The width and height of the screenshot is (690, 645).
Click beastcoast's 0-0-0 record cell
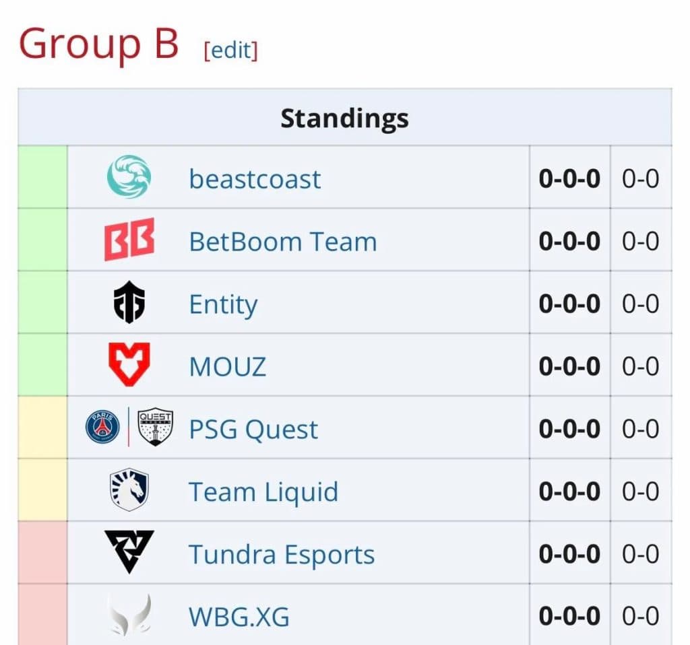(x=568, y=178)
